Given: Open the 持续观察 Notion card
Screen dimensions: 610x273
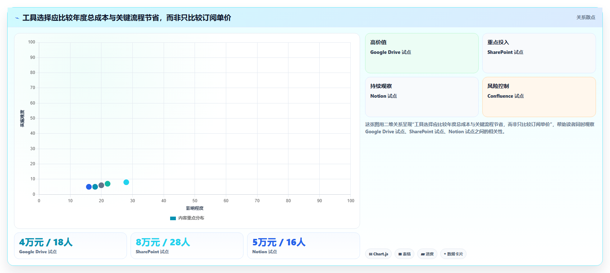Looking at the screenshot, I should [422, 97].
